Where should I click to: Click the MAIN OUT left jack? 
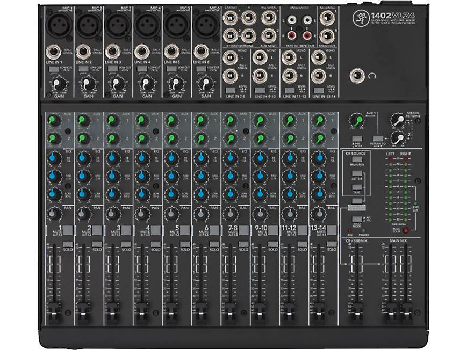[x=327, y=18]
